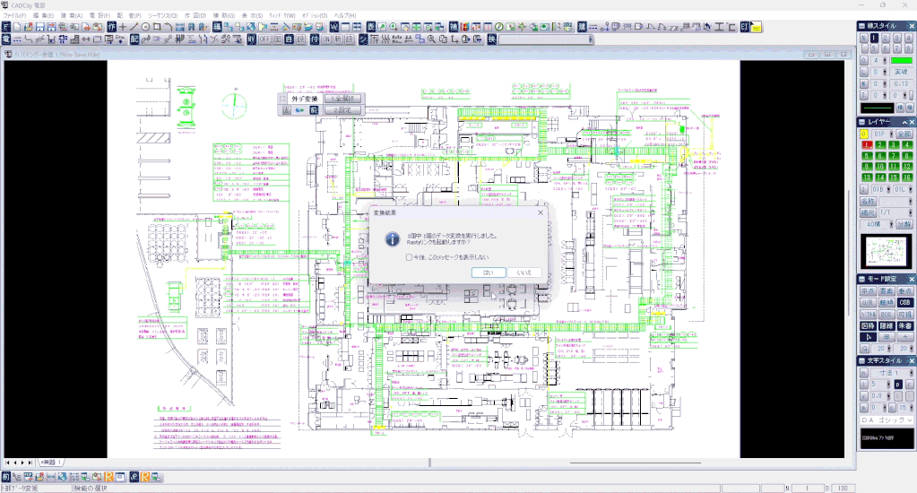Select the straight line drawing tool

click(x=134, y=27)
